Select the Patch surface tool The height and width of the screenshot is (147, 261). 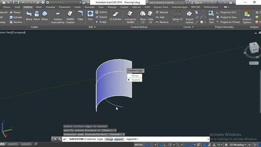[x=37, y=16]
